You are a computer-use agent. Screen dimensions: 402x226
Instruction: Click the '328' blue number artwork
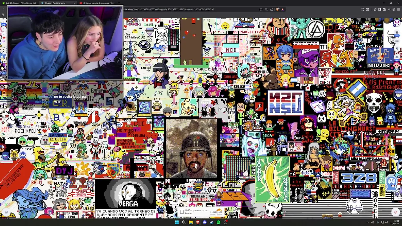pos(359,178)
